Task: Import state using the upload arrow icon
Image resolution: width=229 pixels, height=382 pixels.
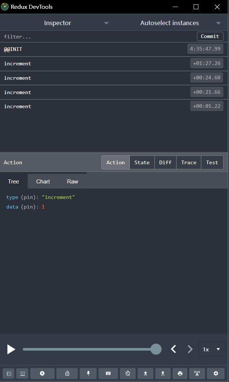Action: click(x=146, y=373)
